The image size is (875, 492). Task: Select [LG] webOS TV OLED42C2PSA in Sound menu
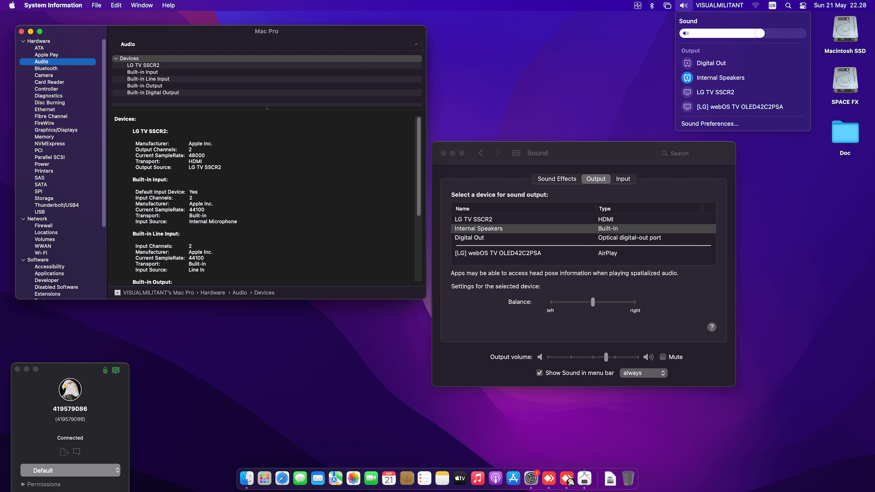click(x=739, y=107)
